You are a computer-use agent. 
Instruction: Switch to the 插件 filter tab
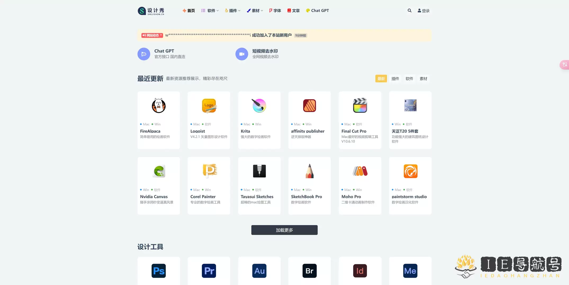coord(395,78)
